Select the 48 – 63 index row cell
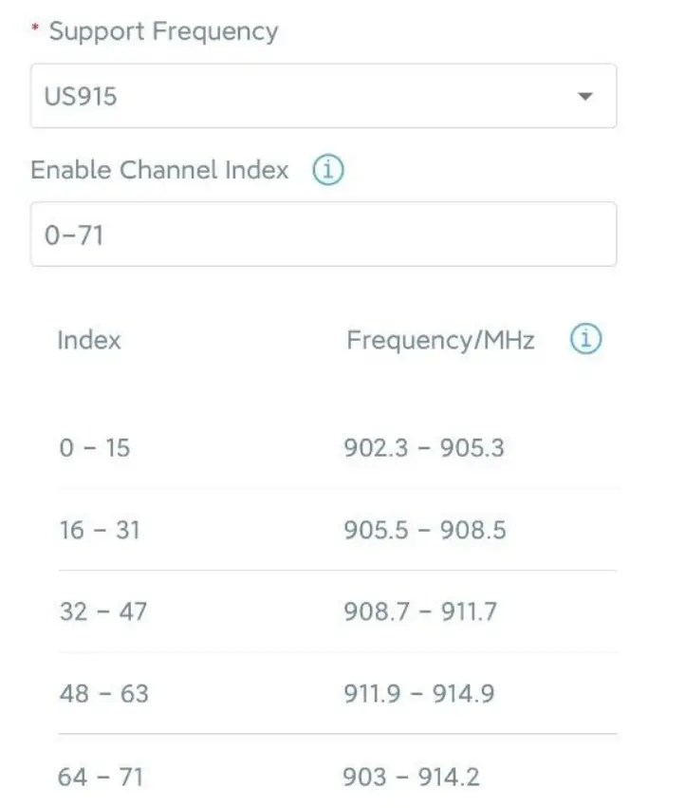Screen dimensions: 685x808 tap(103, 694)
